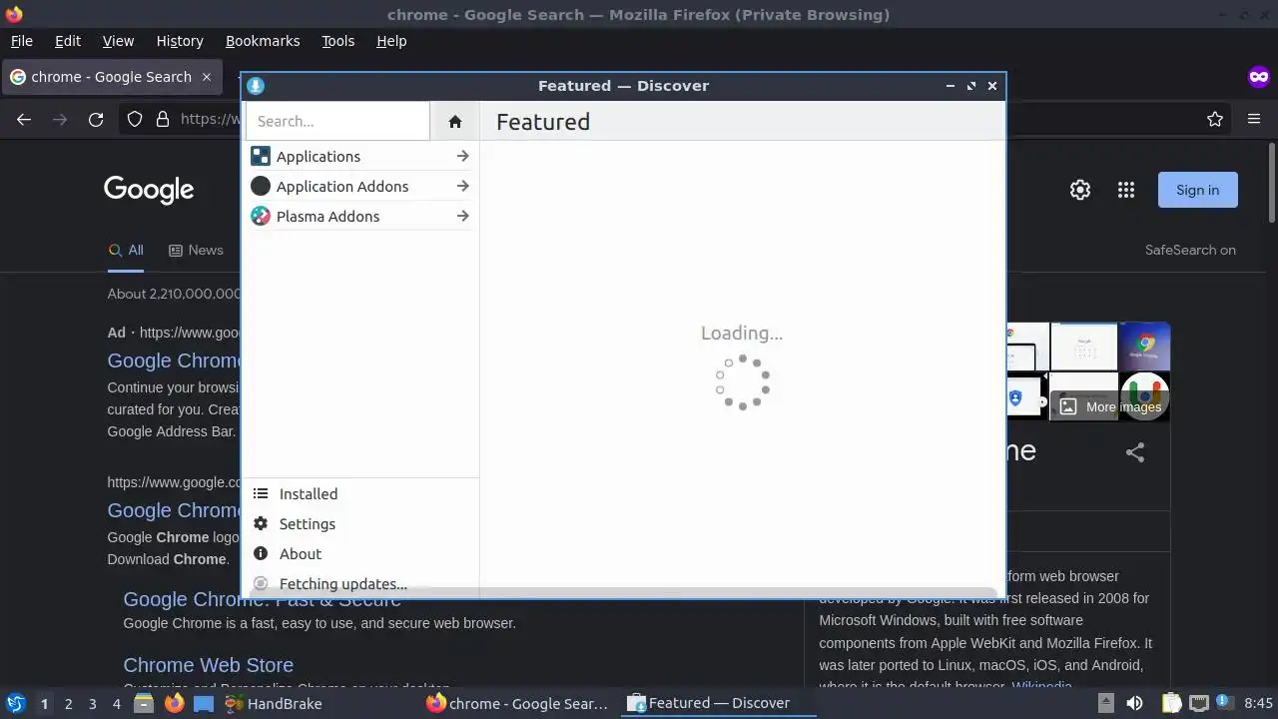1278x719 pixels.
Task: Open Firefox Bookmarks menu
Action: tap(263, 41)
